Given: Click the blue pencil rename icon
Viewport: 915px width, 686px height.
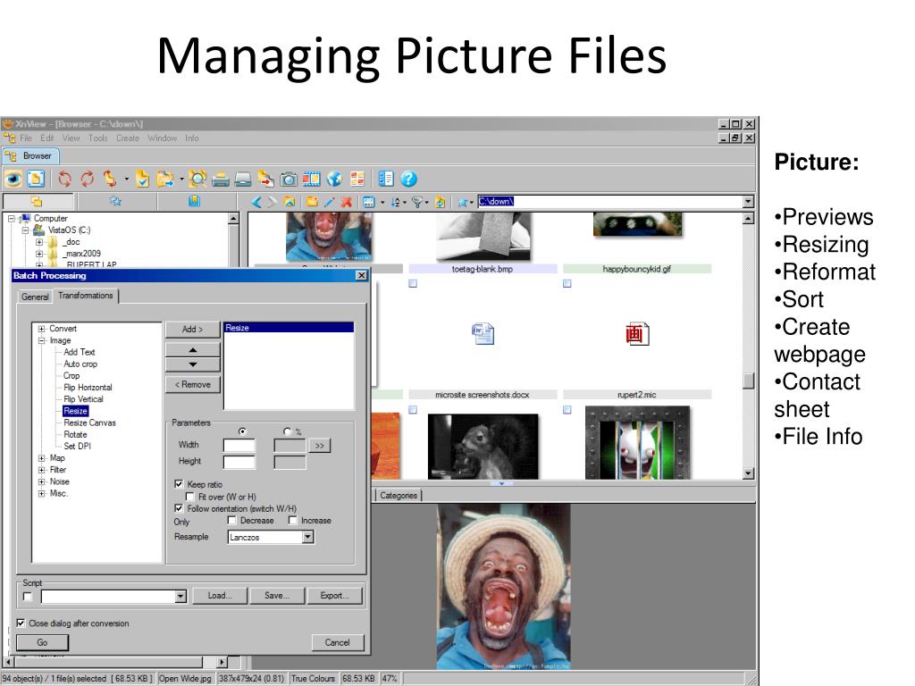Looking at the screenshot, I should pos(330,202).
